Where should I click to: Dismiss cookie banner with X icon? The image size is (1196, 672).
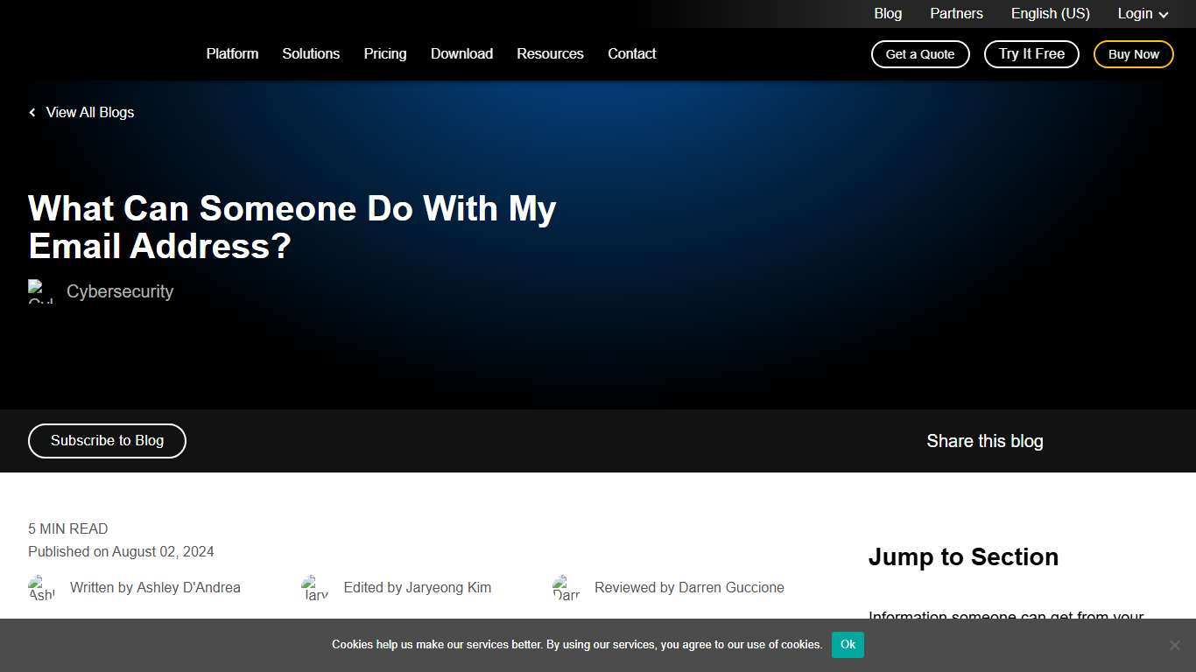pyautogui.click(x=1174, y=645)
